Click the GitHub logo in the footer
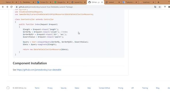 pos(8,88)
